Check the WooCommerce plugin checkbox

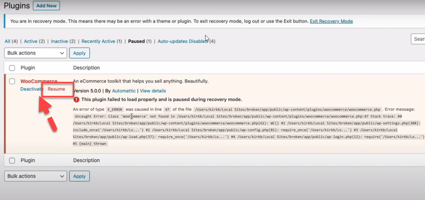[12, 81]
